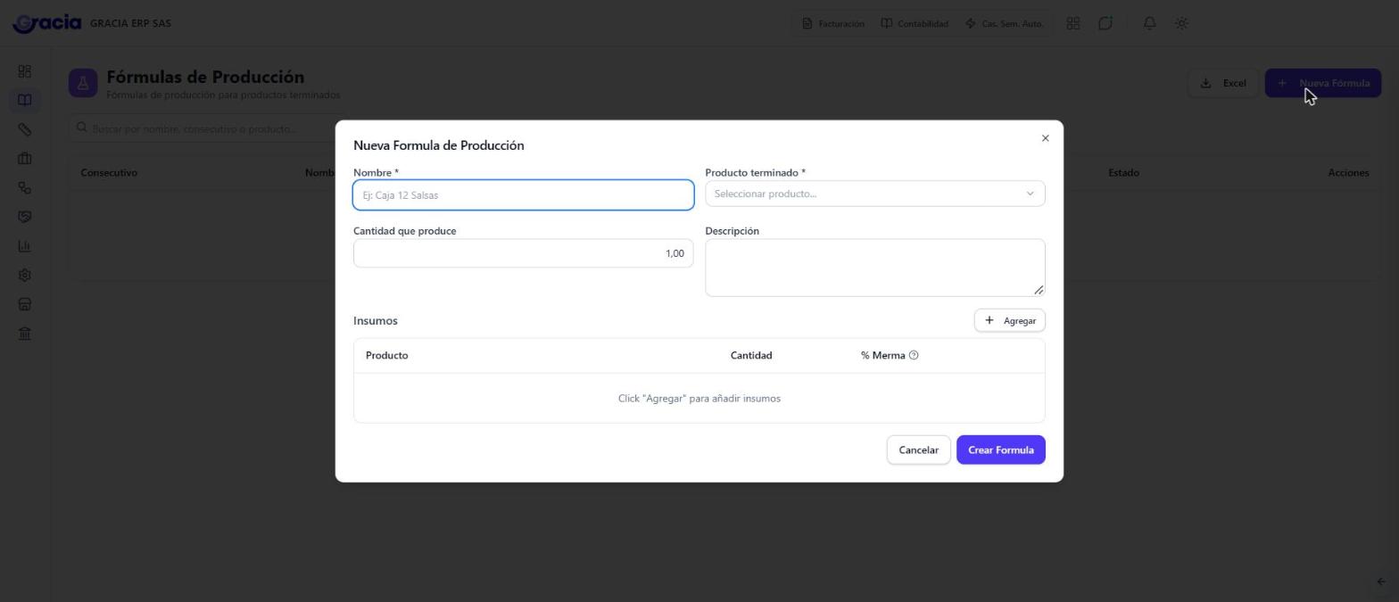1399x602 pixels.
Task: Click the flask icon beside Fórmulas de Producción
Action: point(83,84)
